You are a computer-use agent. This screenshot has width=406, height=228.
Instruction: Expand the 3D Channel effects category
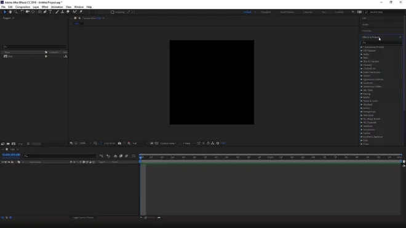click(x=362, y=51)
